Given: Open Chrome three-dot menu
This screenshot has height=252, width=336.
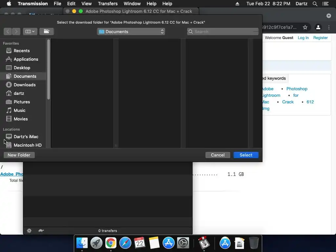Looking at the screenshot, I should pyautogui.click(x=329, y=27).
